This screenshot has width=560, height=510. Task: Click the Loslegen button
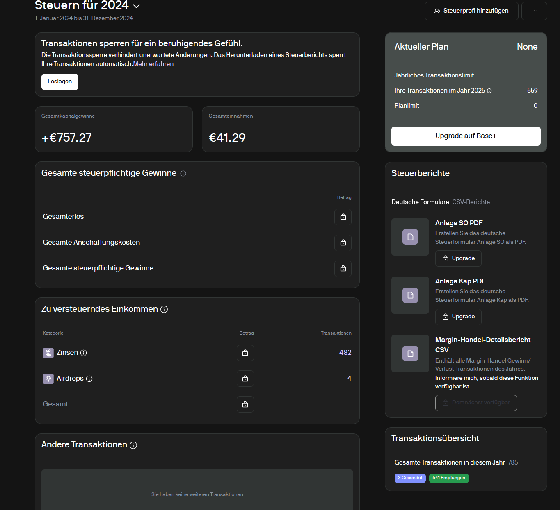pos(60,82)
